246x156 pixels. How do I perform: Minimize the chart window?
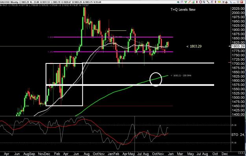235,2
